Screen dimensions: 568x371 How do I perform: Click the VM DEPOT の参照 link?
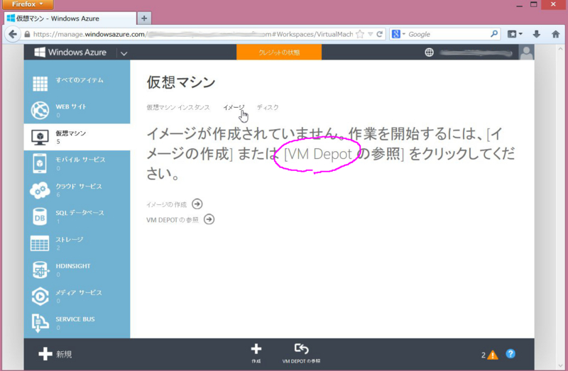(x=173, y=220)
